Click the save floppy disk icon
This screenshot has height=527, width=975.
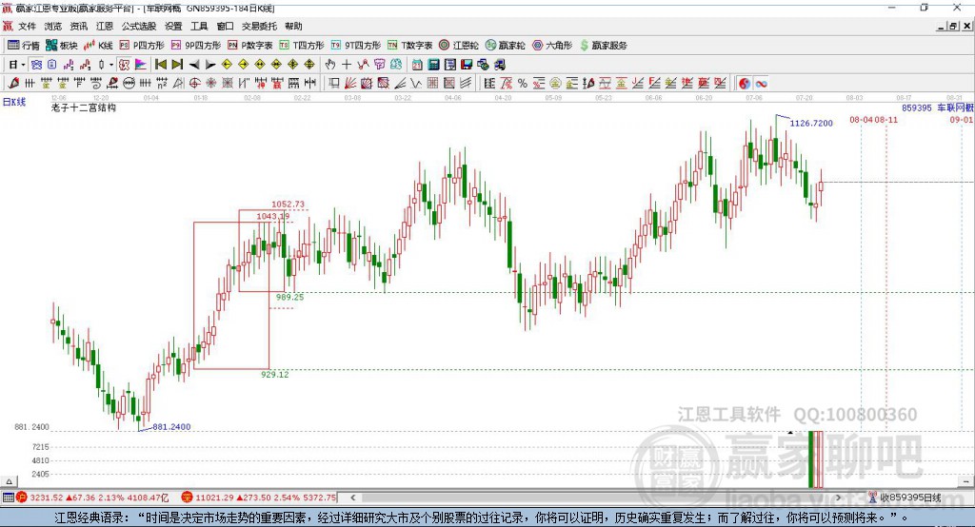coord(467,65)
